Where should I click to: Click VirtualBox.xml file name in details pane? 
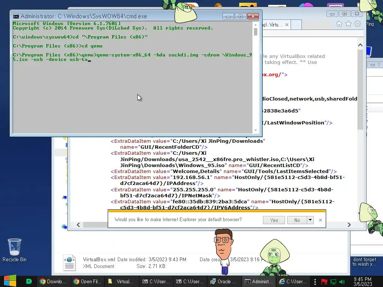[x=99, y=259]
